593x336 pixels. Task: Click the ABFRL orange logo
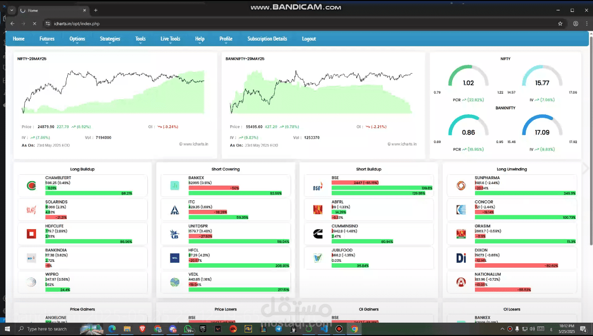coord(318,210)
